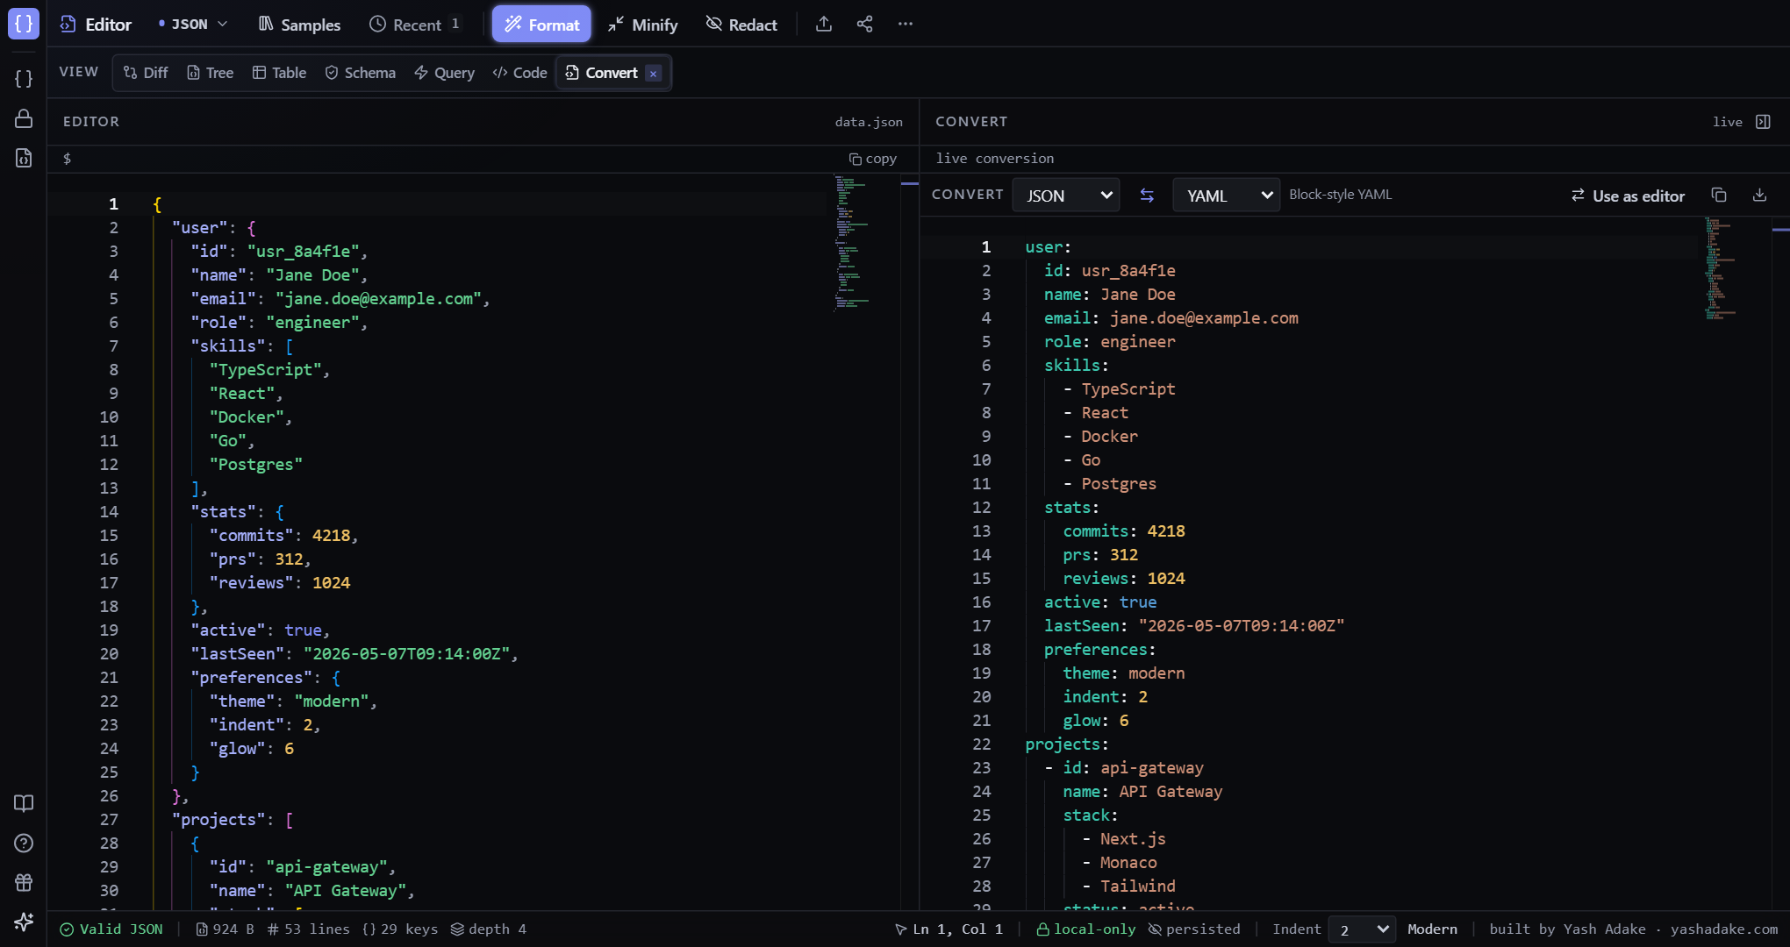Click line 21 "preferences" in editor
Viewport: 1790px width, 947px height.
tap(266, 678)
